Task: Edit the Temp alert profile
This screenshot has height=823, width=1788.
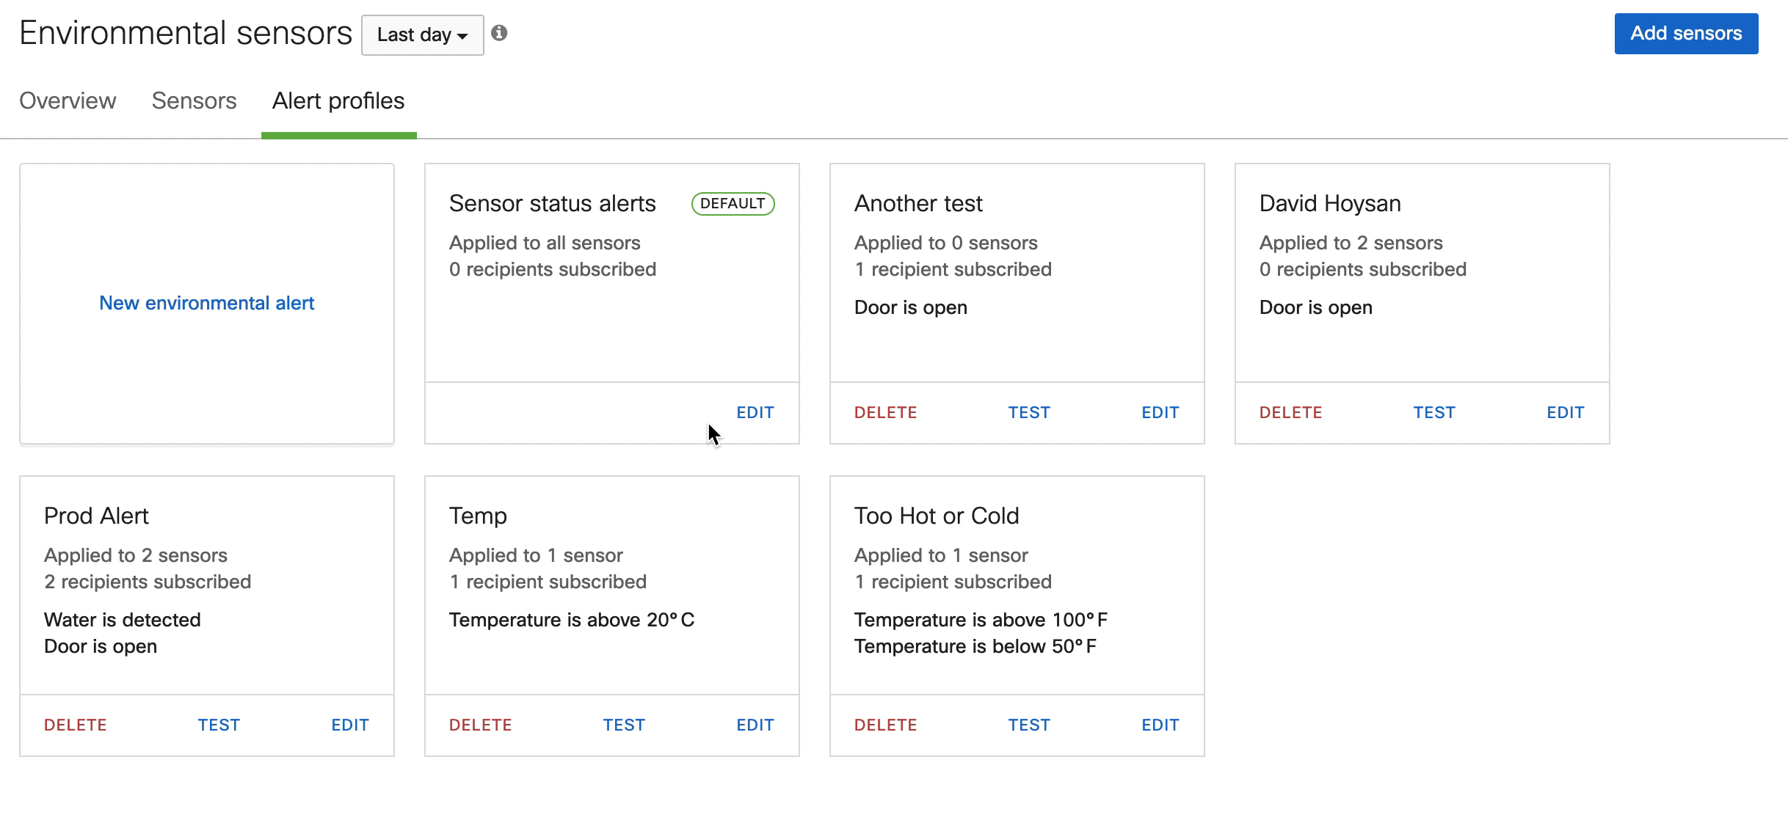Action: (x=755, y=724)
